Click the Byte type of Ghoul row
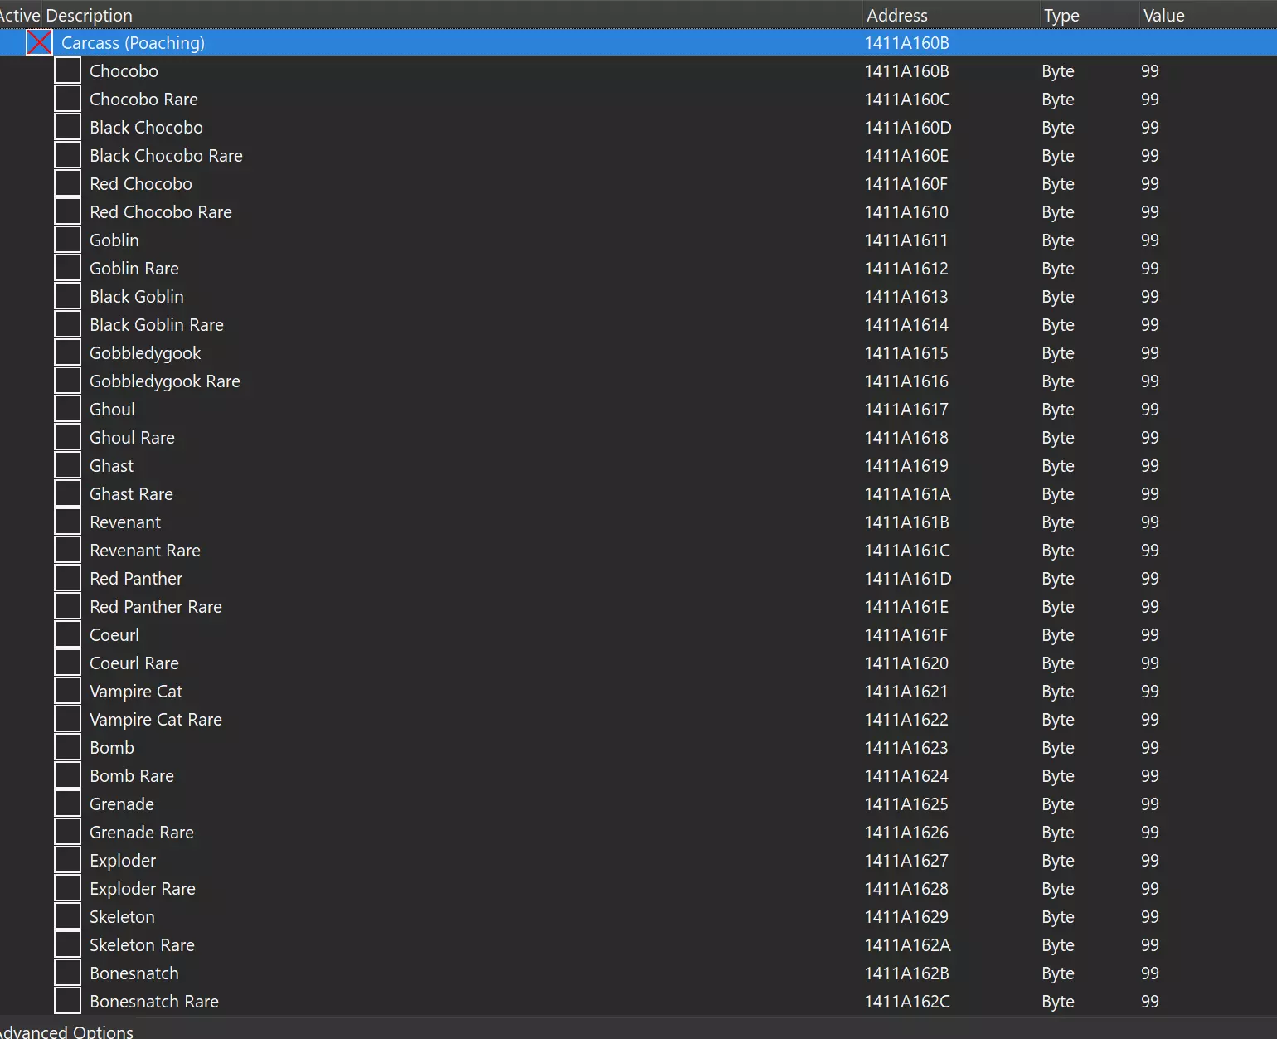1277x1039 pixels. (1058, 409)
